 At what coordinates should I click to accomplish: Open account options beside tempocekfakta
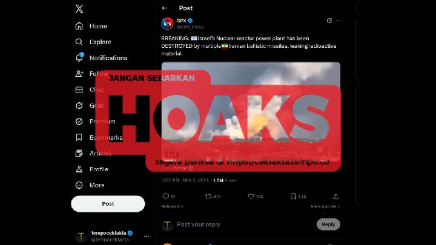point(147,236)
